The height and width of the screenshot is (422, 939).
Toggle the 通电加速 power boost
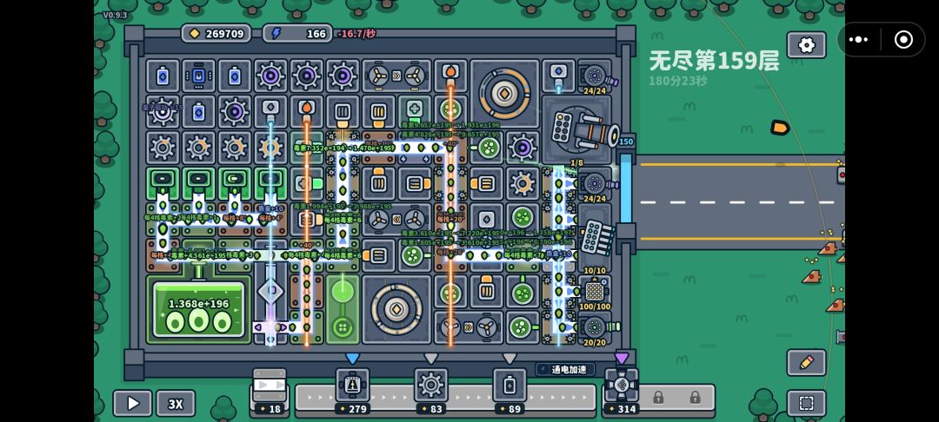[565, 369]
